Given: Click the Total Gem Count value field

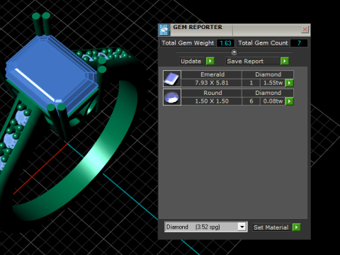Looking at the screenshot, I should tap(299, 43).
